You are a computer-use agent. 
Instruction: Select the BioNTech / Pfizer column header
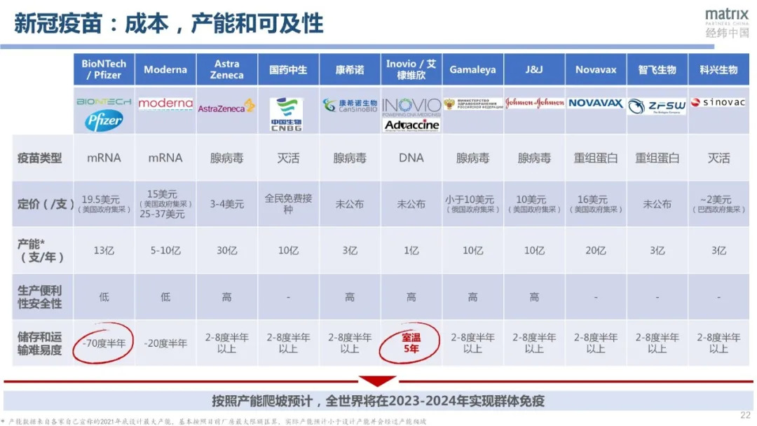(104, 69)
